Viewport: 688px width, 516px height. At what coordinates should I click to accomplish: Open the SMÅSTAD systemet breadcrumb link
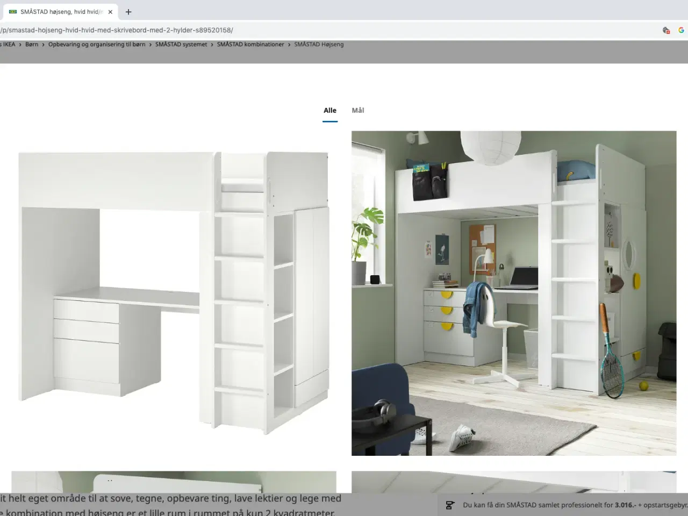coord(181,44)
